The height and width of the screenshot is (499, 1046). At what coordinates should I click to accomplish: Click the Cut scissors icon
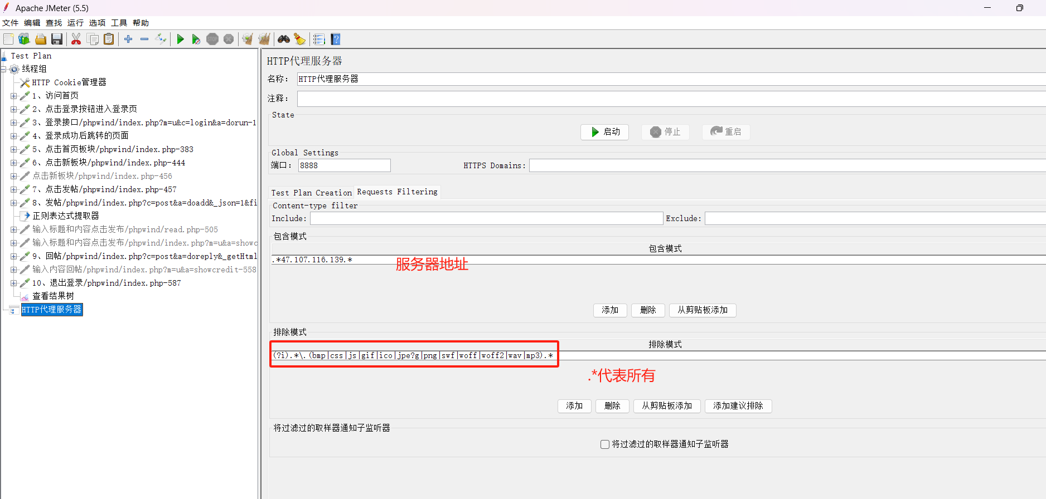tap(76, 39)
